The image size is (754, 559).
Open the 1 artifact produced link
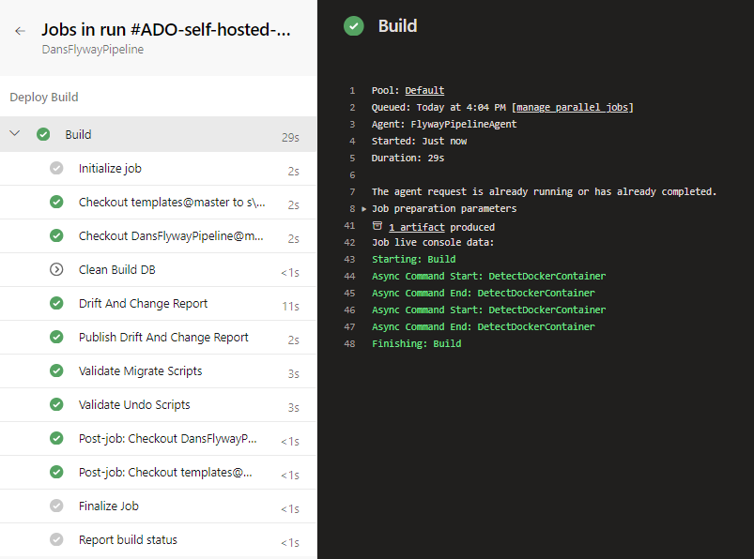(416, 227)
